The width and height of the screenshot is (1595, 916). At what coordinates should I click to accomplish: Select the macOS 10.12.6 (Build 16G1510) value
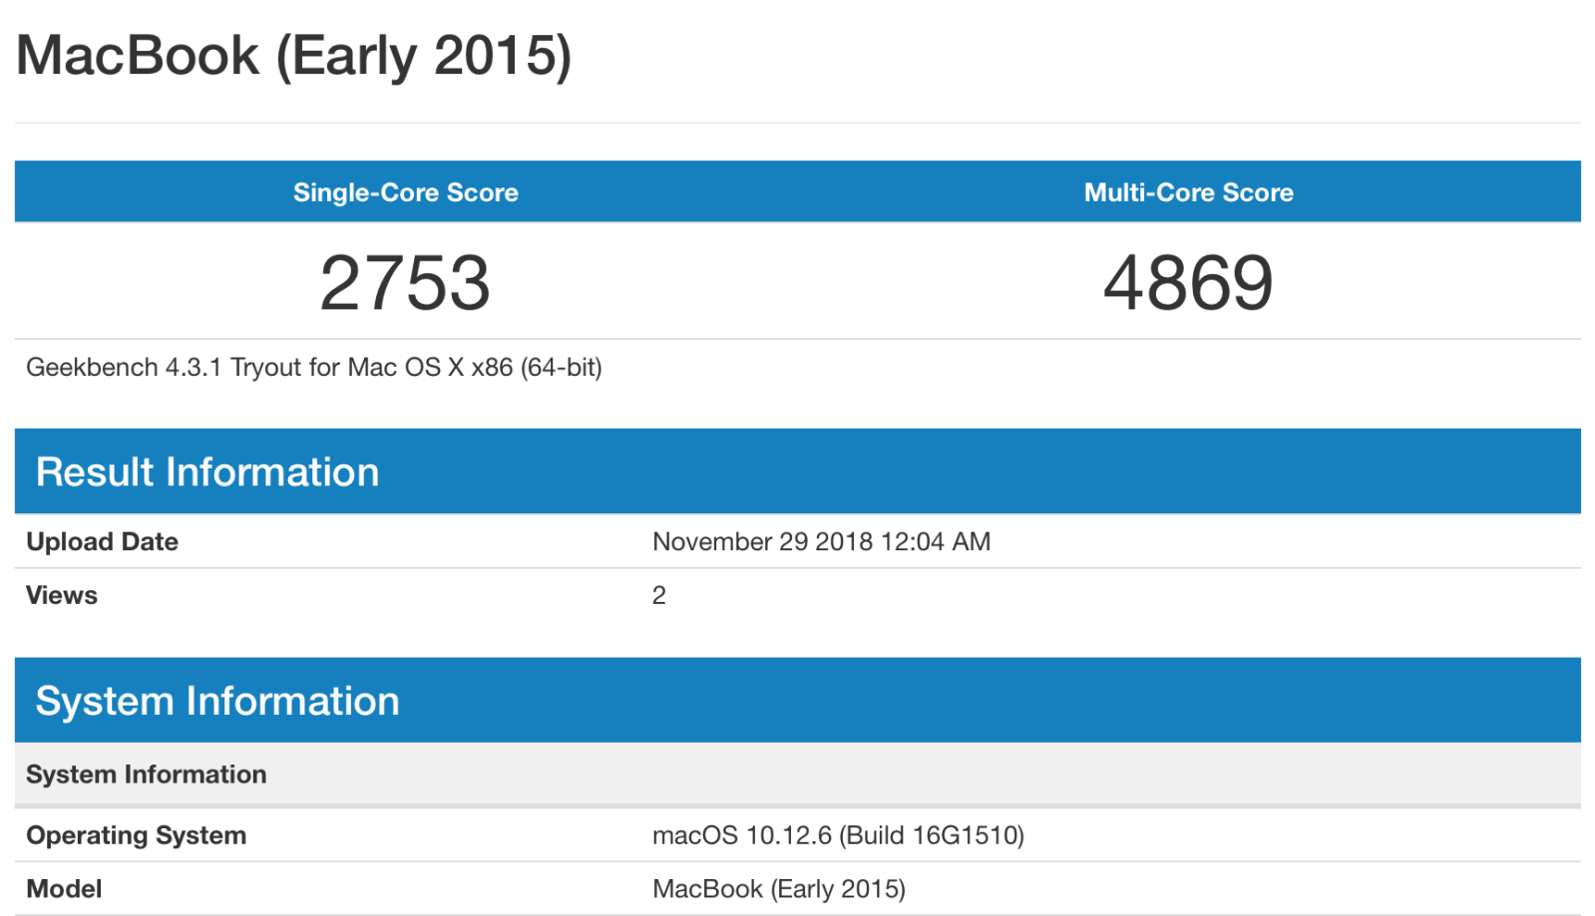[x=838, y=835]
